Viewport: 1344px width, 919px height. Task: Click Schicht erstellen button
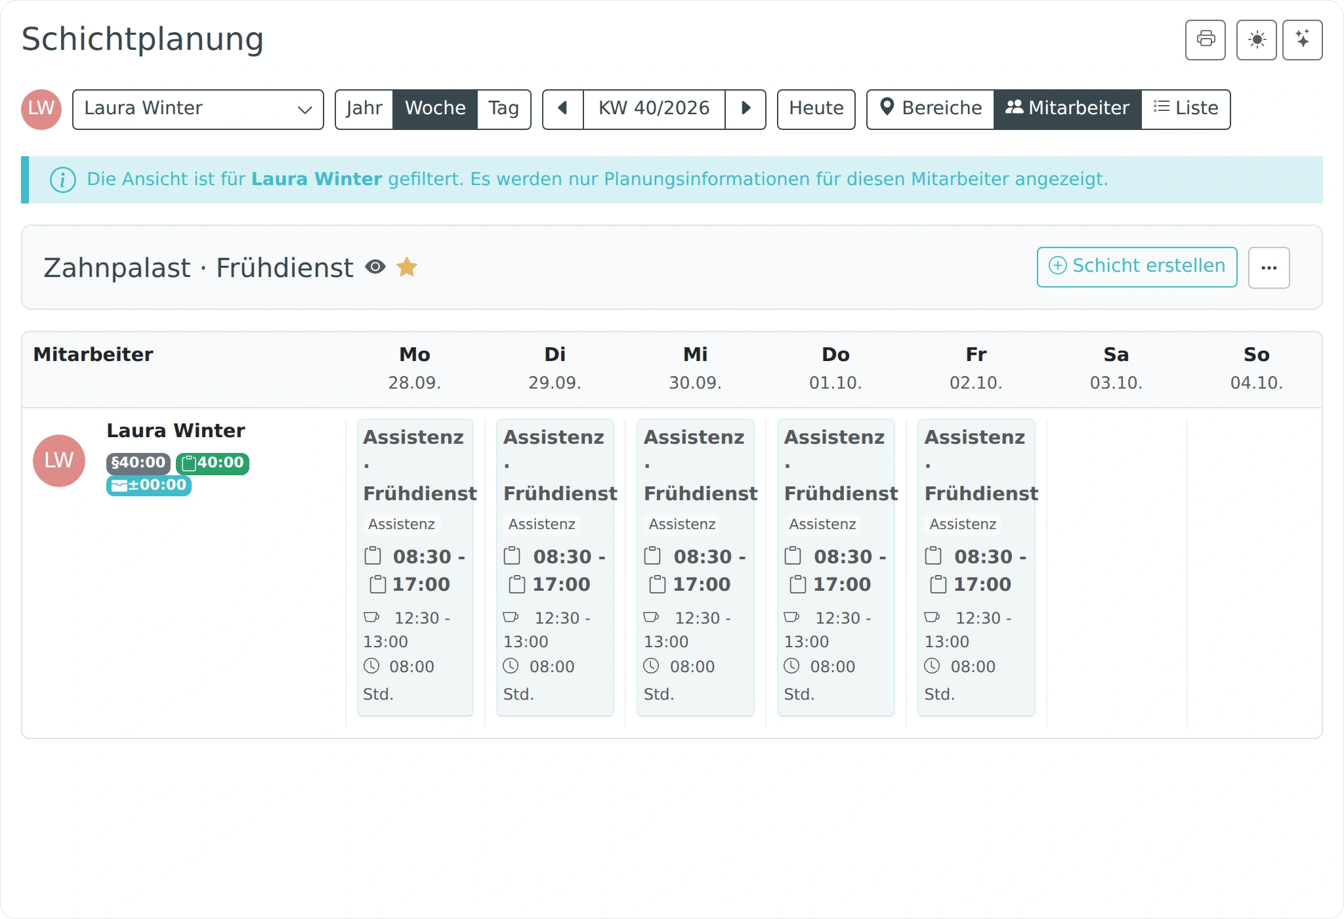(1137, 267)
